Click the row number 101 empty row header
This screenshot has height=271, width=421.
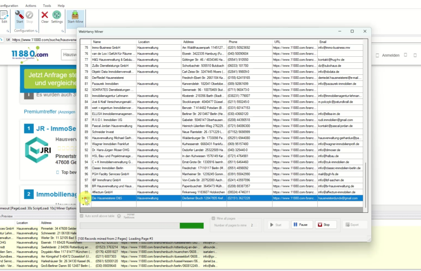86,204
